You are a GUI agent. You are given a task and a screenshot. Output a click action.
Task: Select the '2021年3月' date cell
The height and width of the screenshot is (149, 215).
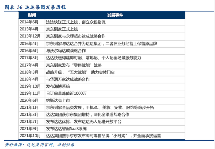click(32, 115)
